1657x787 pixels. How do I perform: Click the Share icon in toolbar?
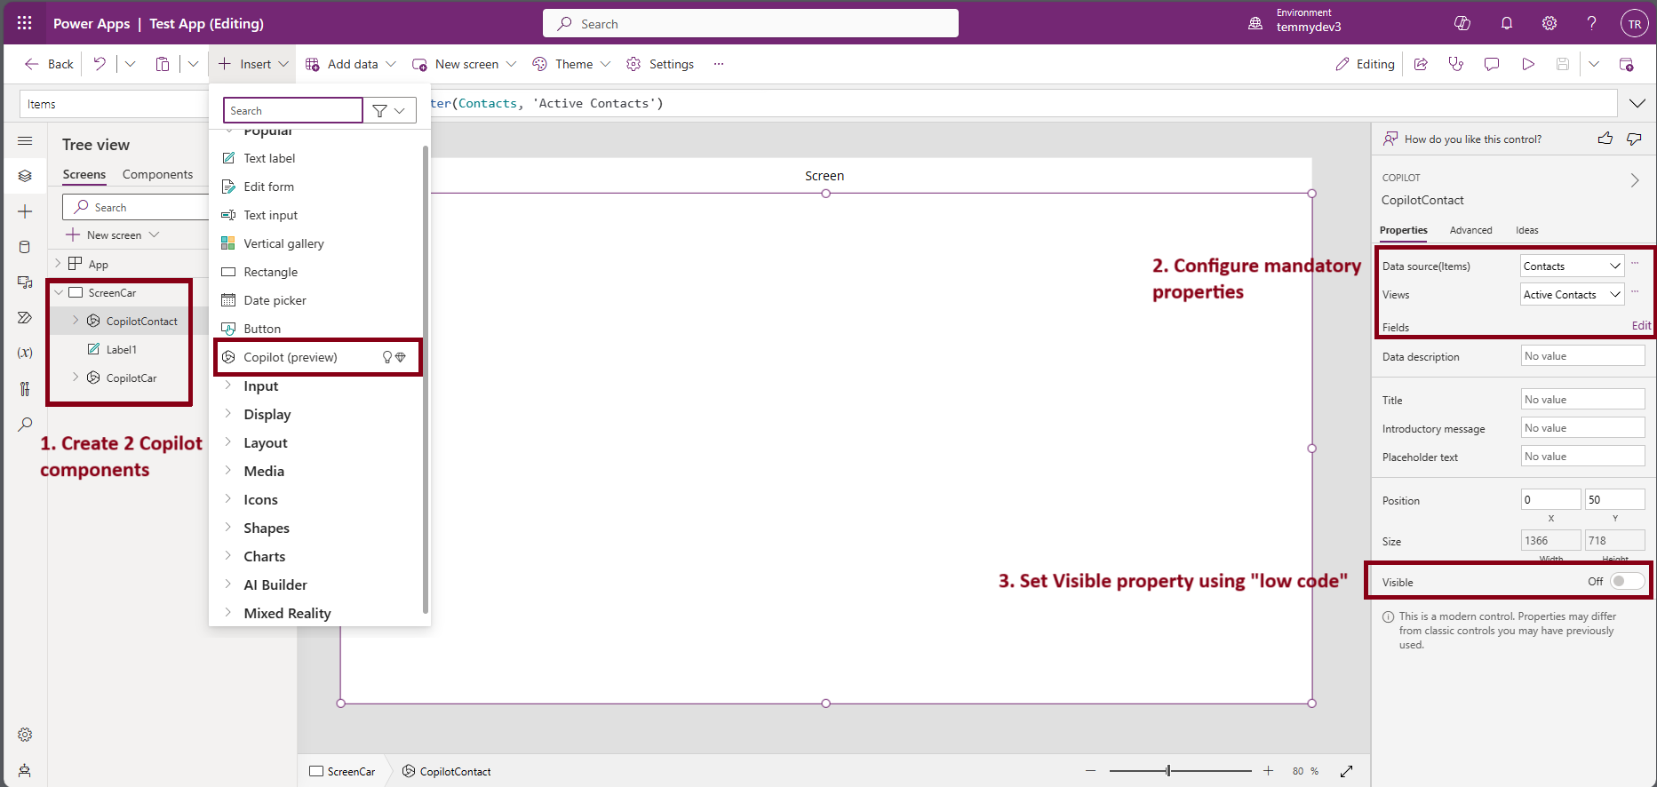pos(1421,64)
